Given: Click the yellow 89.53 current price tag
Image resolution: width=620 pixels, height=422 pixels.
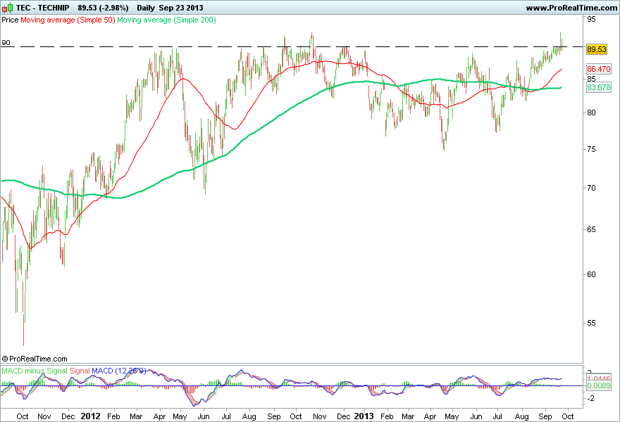Looking at the screenshot, I should pyautogui.click(x=596, y=49).
